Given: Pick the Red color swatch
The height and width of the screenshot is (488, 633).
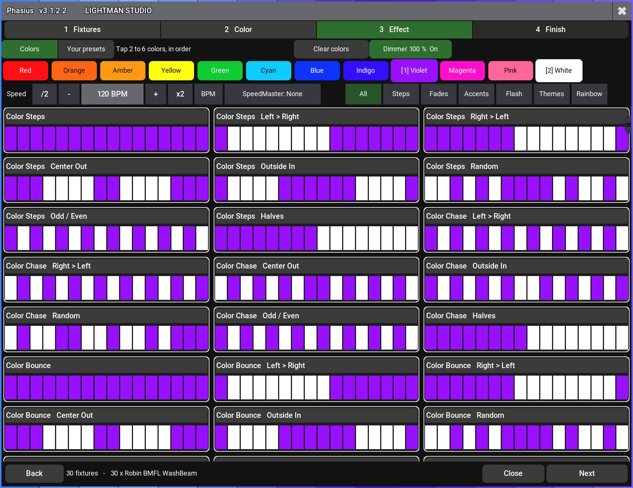Looking at the screenshot, I should pos(25,71).
